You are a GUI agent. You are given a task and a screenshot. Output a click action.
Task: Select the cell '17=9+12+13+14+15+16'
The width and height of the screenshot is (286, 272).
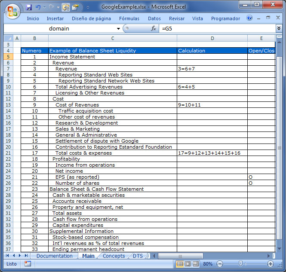point(212,153)
